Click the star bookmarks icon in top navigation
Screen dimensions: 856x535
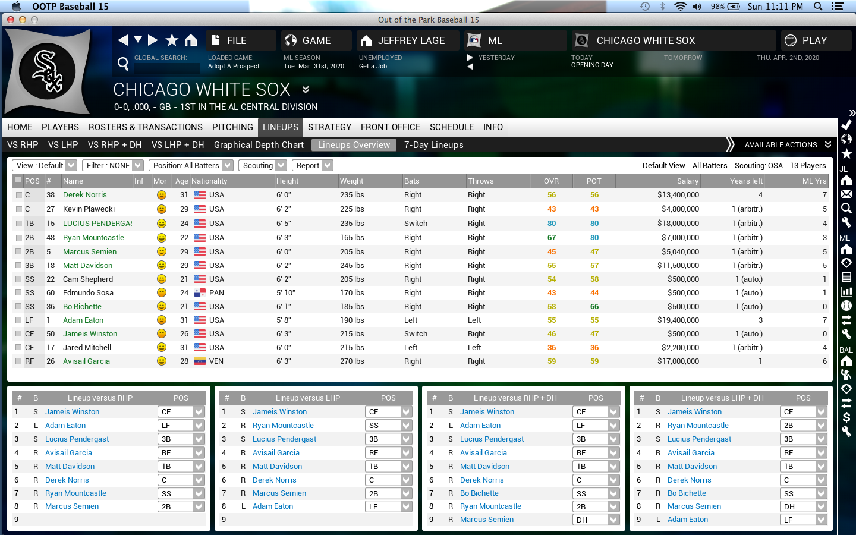pyautogui.click(x=172, y=40)
